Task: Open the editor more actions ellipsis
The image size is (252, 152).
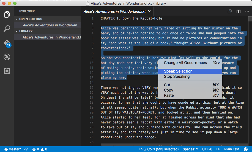Action: click(x=246, y=12)
